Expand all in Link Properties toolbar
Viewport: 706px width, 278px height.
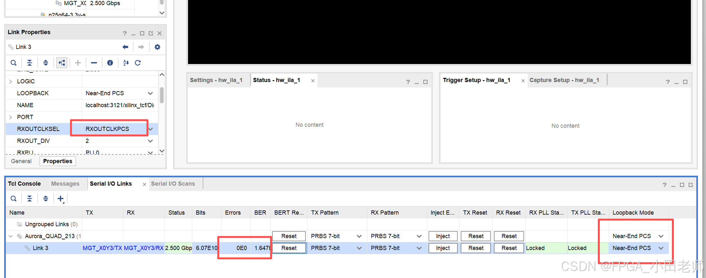pyautogui.click(x=46, y=63)
